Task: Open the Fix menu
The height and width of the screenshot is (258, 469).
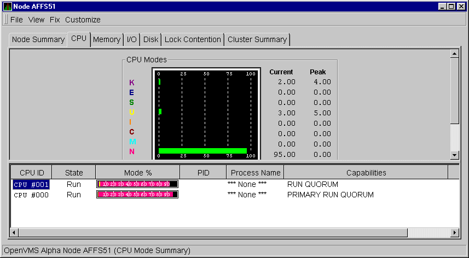Action: [x=55, y=20]
